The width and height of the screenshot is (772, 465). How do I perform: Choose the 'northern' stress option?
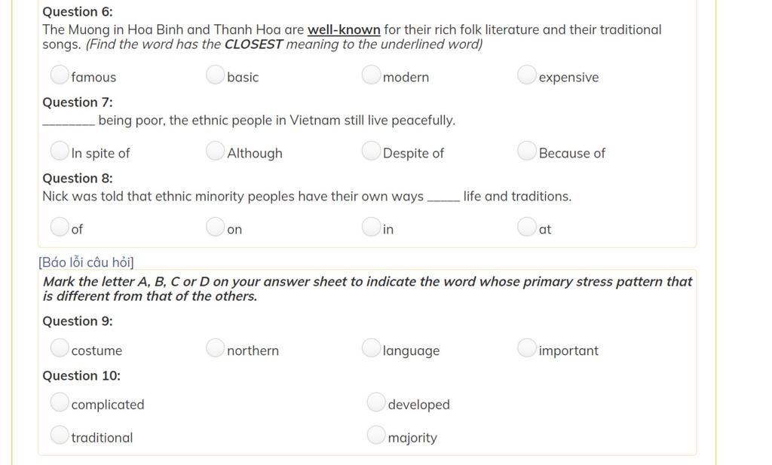coord(215,348)
